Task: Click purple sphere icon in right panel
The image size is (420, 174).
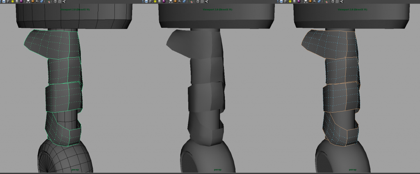Action: pos(299,1)
